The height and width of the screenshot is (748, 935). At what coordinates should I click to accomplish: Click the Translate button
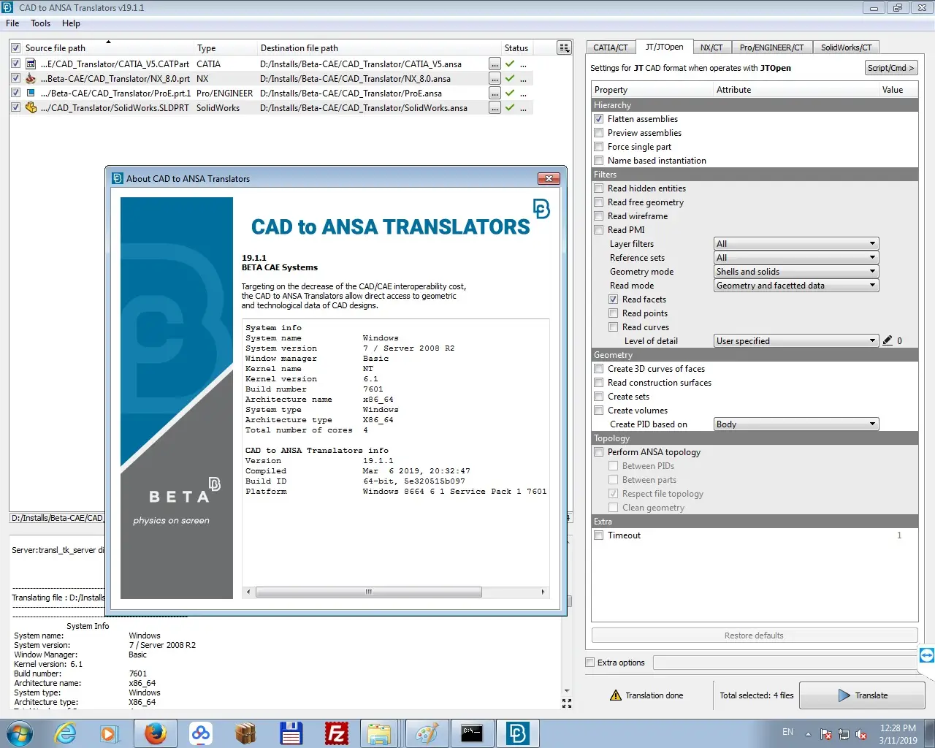pos(862,695)
